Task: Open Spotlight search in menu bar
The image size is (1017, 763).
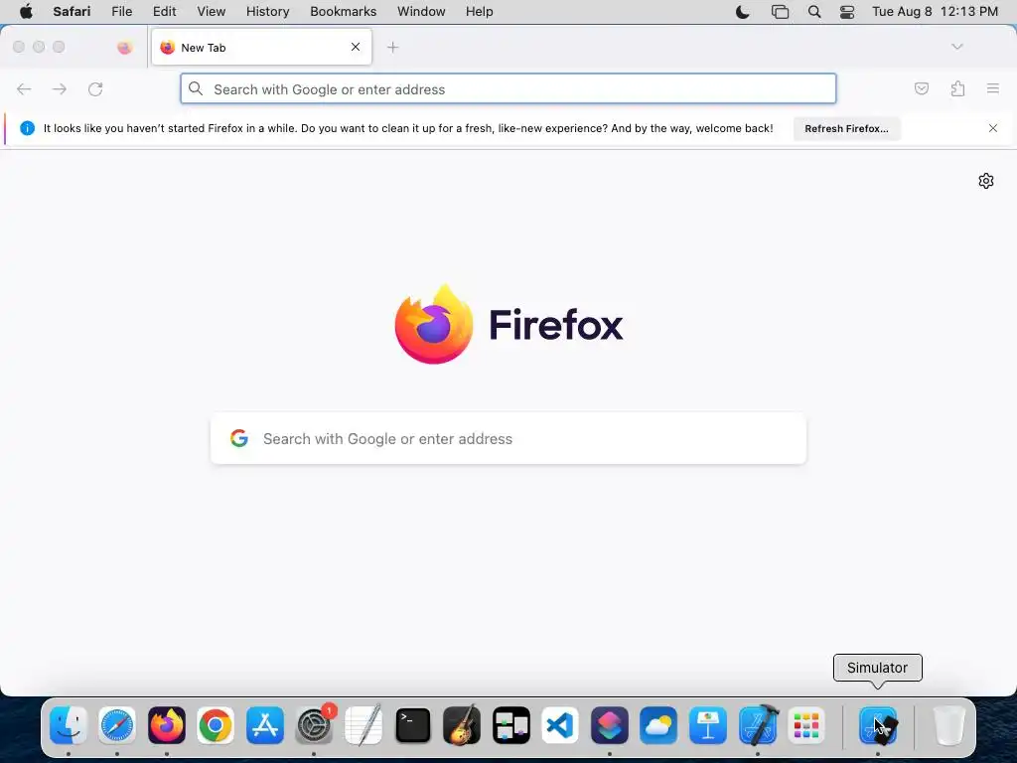Action: pos(814,12)
